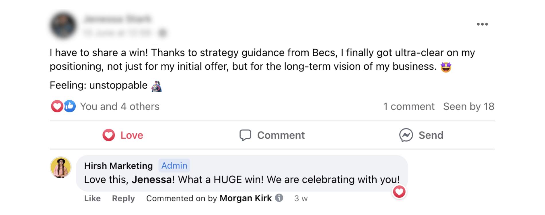Image resolution: width=545 pixels, height=215 pixels.
Task: Open the three-dot post options menu
Action: (482, 24)
